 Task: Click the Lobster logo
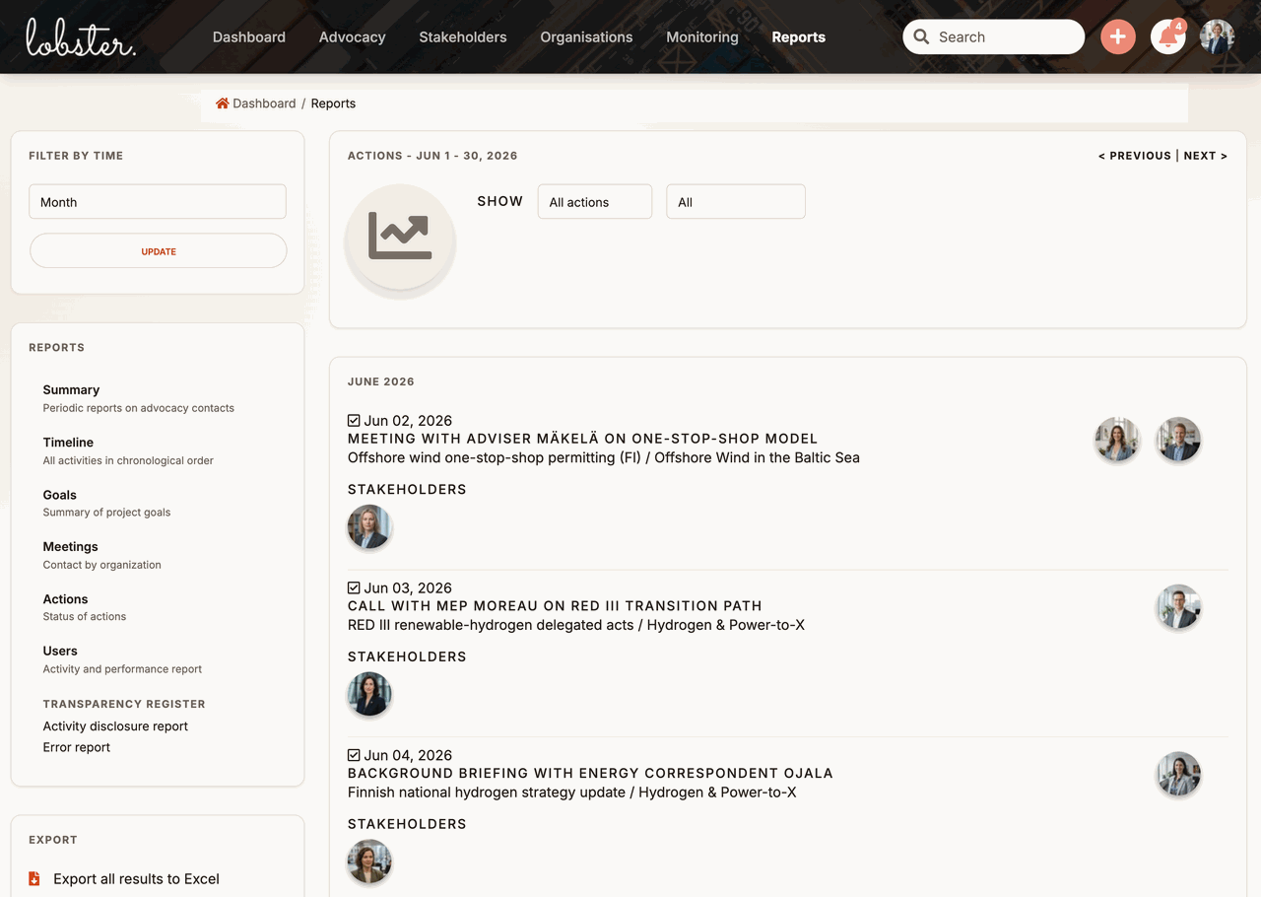click(81, 36)
